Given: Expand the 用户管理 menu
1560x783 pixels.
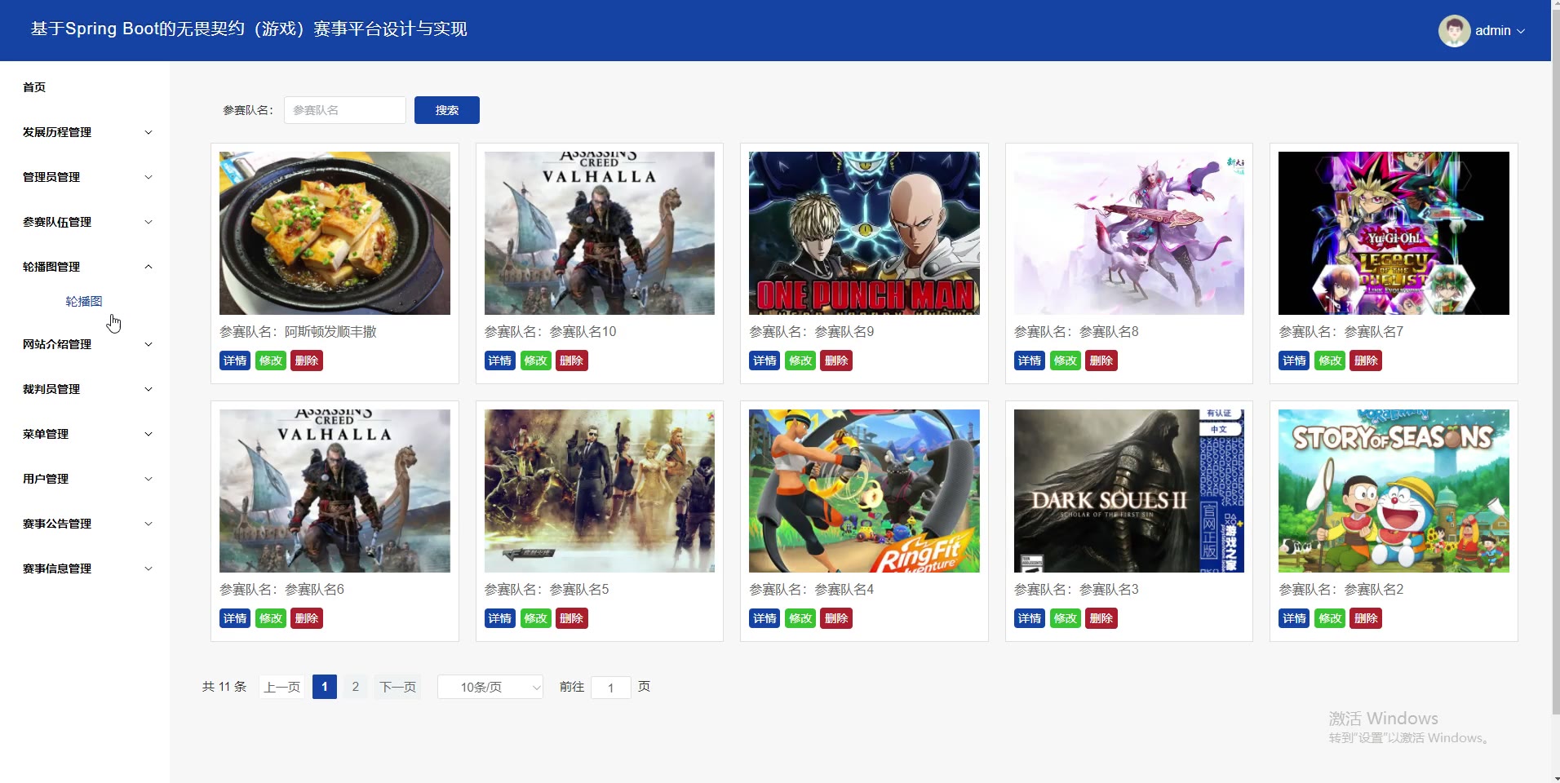Looking at the screenshot, I should (x=86, y=479).
